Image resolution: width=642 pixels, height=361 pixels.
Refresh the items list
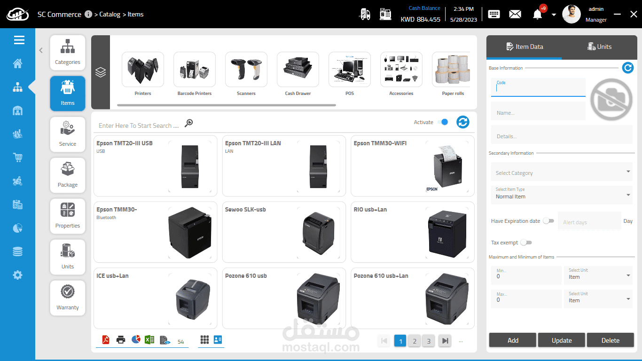463,122
